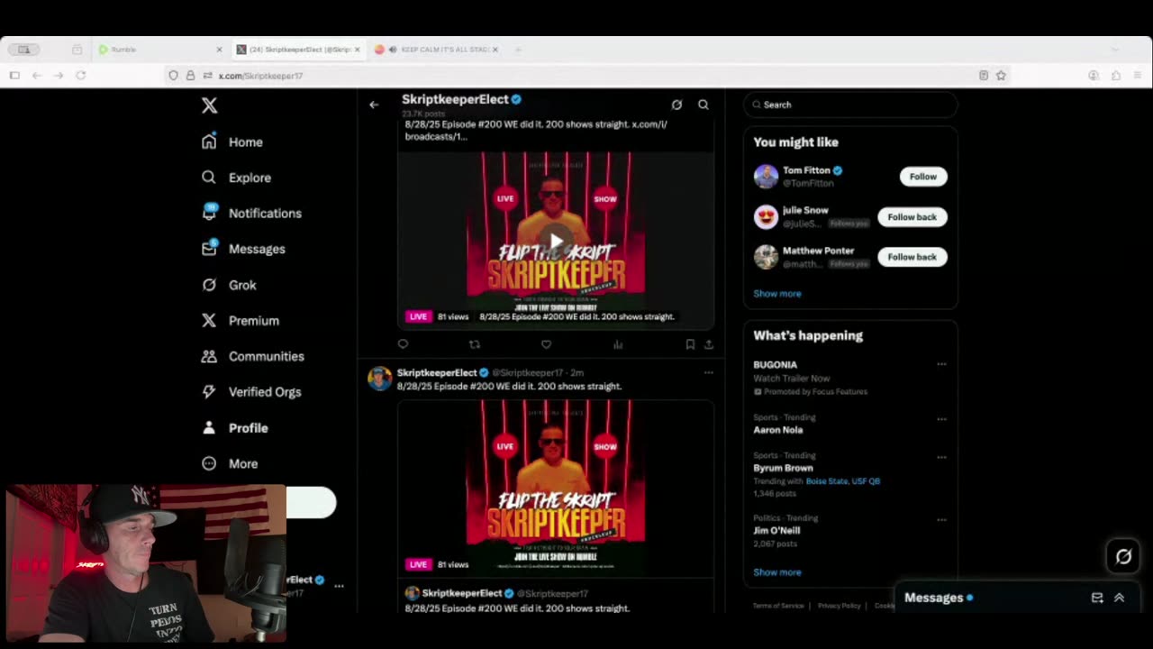
Task: Open options for Aaron Nola trend
Action: point(941,419)
